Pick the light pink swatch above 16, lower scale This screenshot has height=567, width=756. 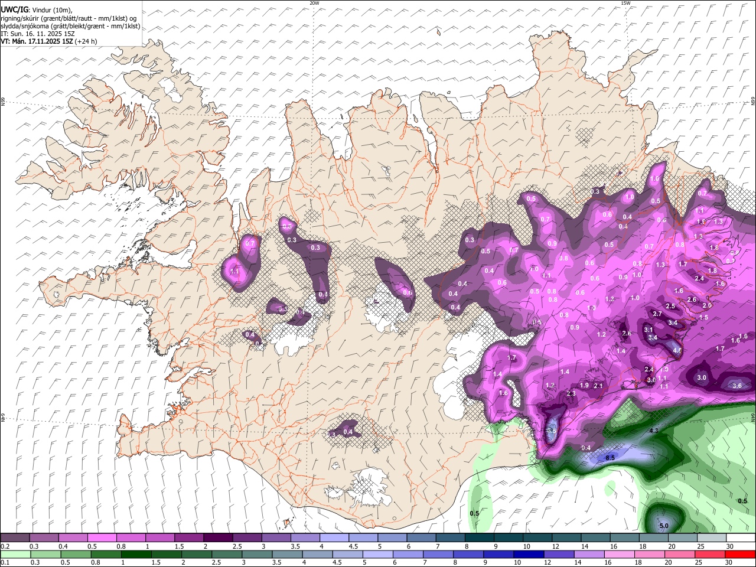tap(619, 554)
